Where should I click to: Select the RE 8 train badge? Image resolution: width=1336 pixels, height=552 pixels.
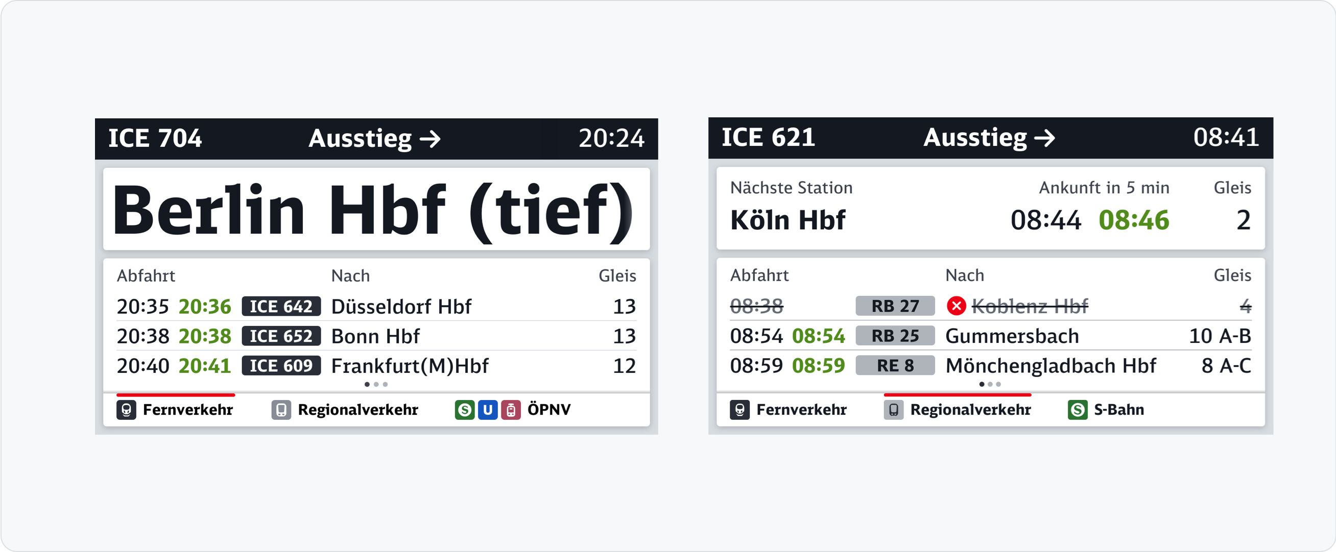(895, 365)
